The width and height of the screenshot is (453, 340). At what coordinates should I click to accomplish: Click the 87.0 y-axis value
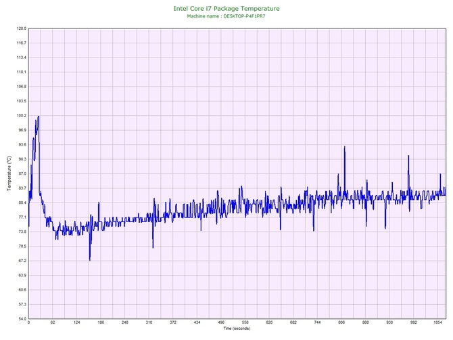pyautogui.click(x=22, y=174)
